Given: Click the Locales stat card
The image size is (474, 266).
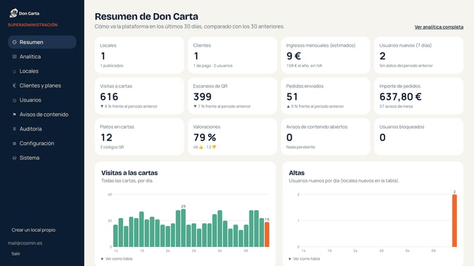Looking at the screenshot, I should (140, 55).
